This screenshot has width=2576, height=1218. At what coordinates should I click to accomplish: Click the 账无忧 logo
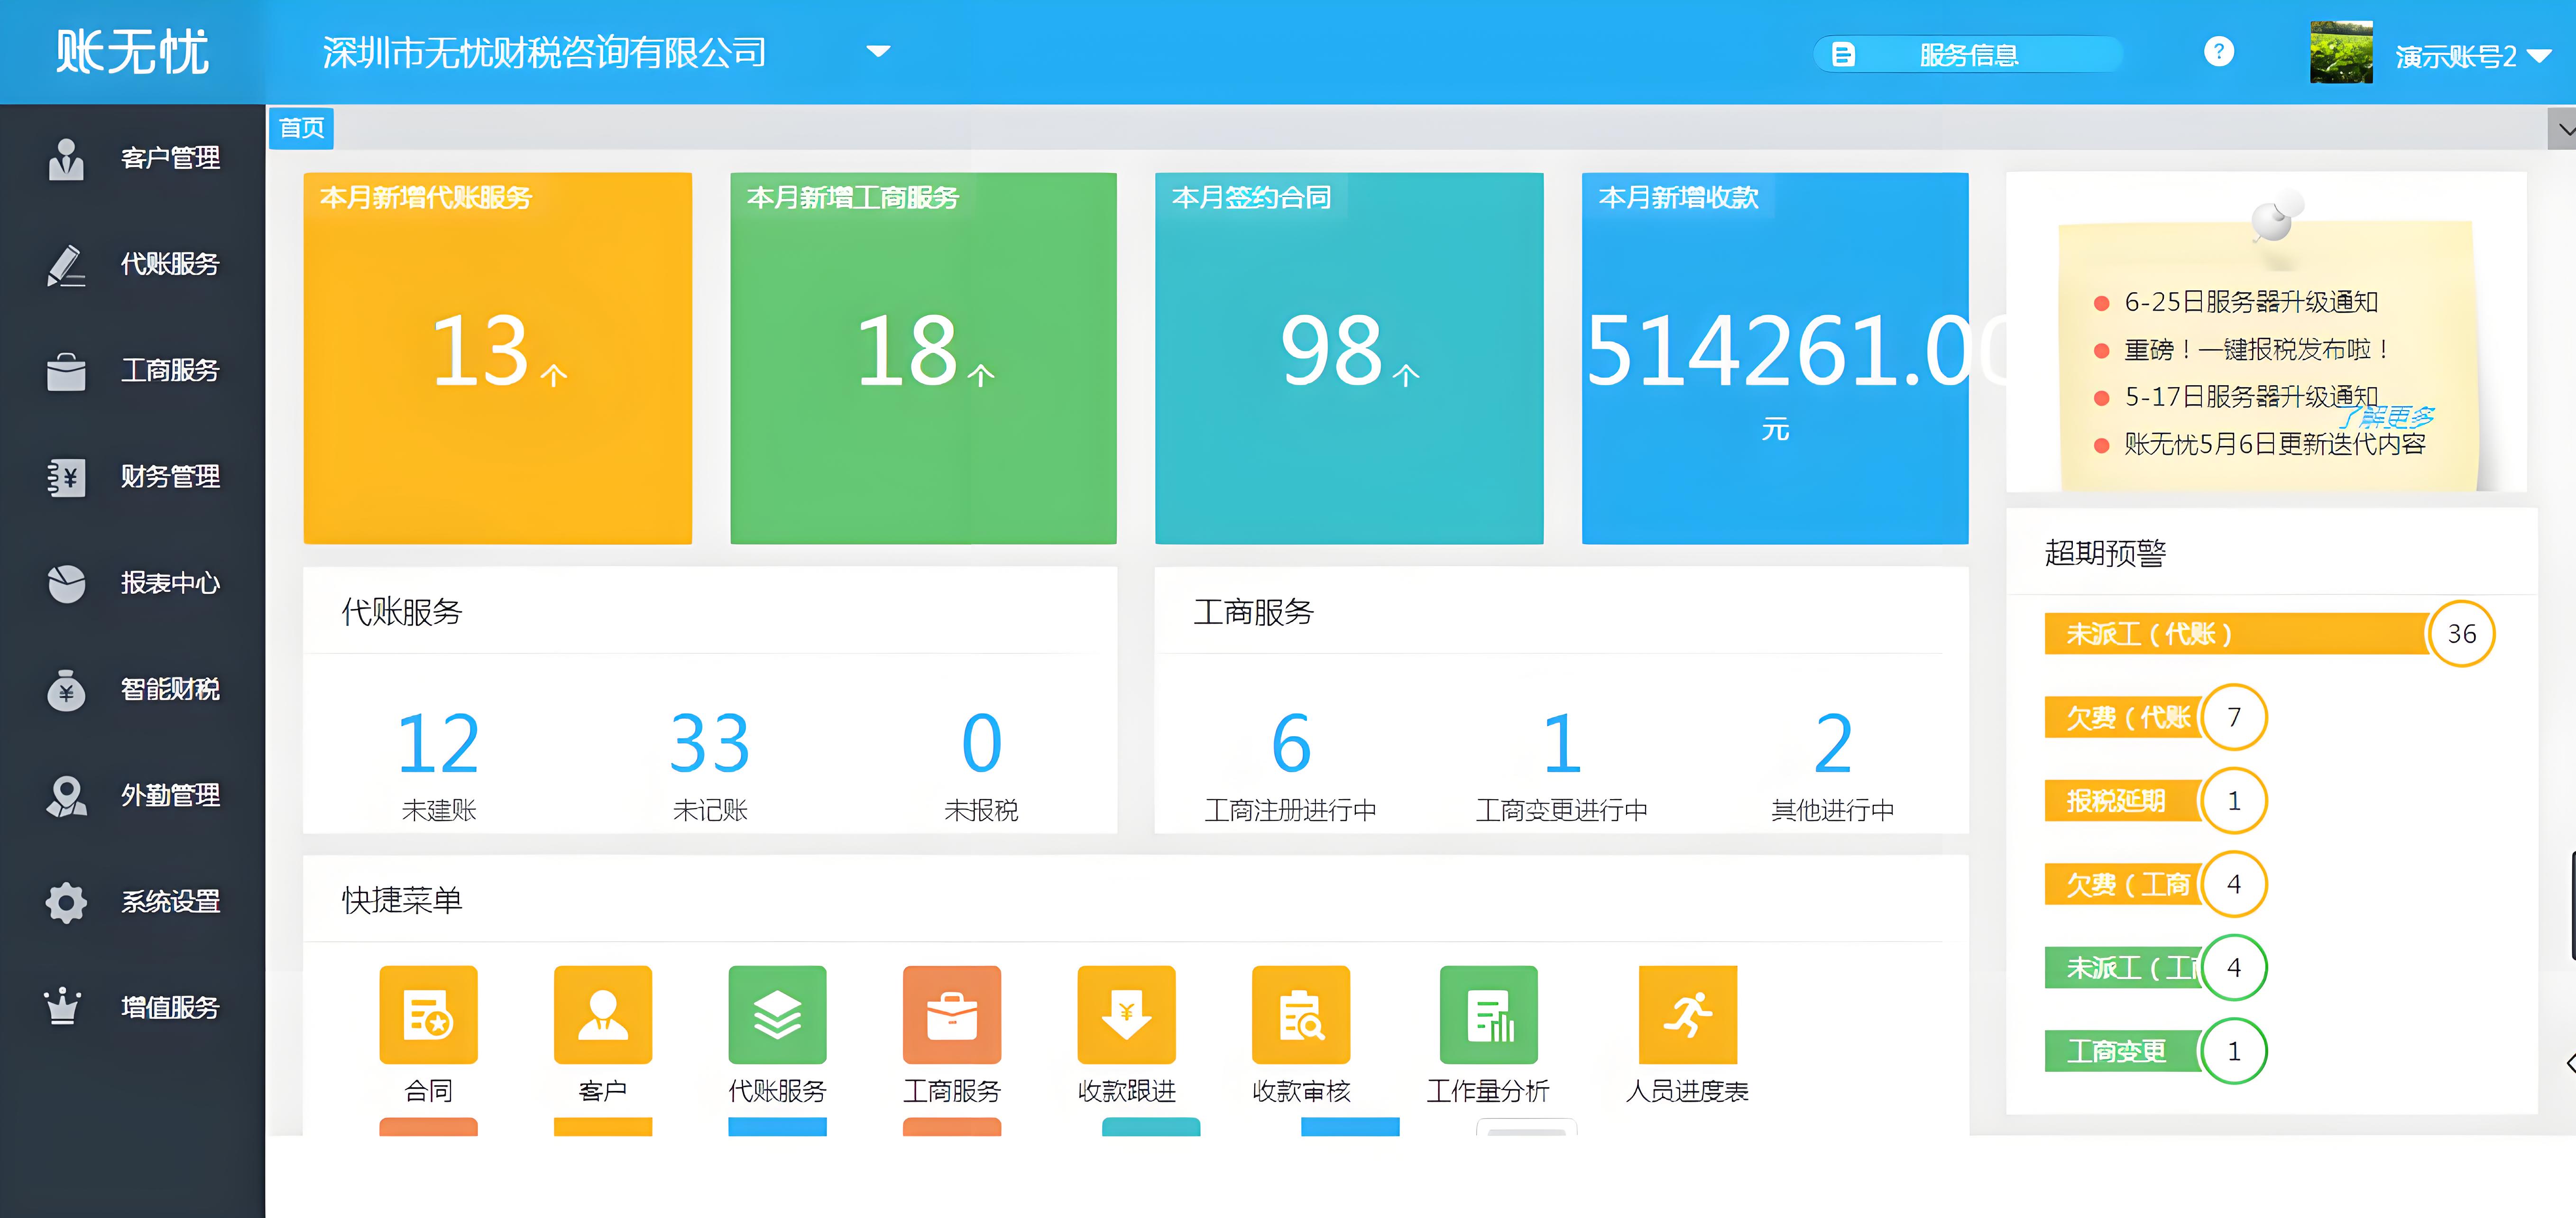coord(132,52)
